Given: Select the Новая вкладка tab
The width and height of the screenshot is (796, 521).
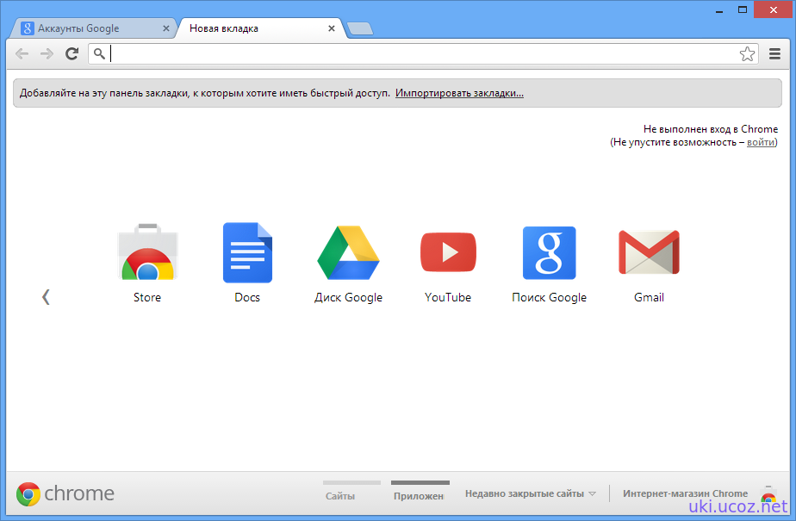Looking at the screenshot, I should (260, 28).
